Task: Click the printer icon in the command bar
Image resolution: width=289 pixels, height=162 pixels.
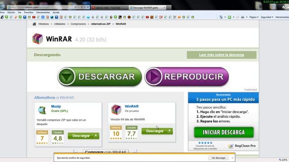Action: pyautogui.click(x=243, y=17)
